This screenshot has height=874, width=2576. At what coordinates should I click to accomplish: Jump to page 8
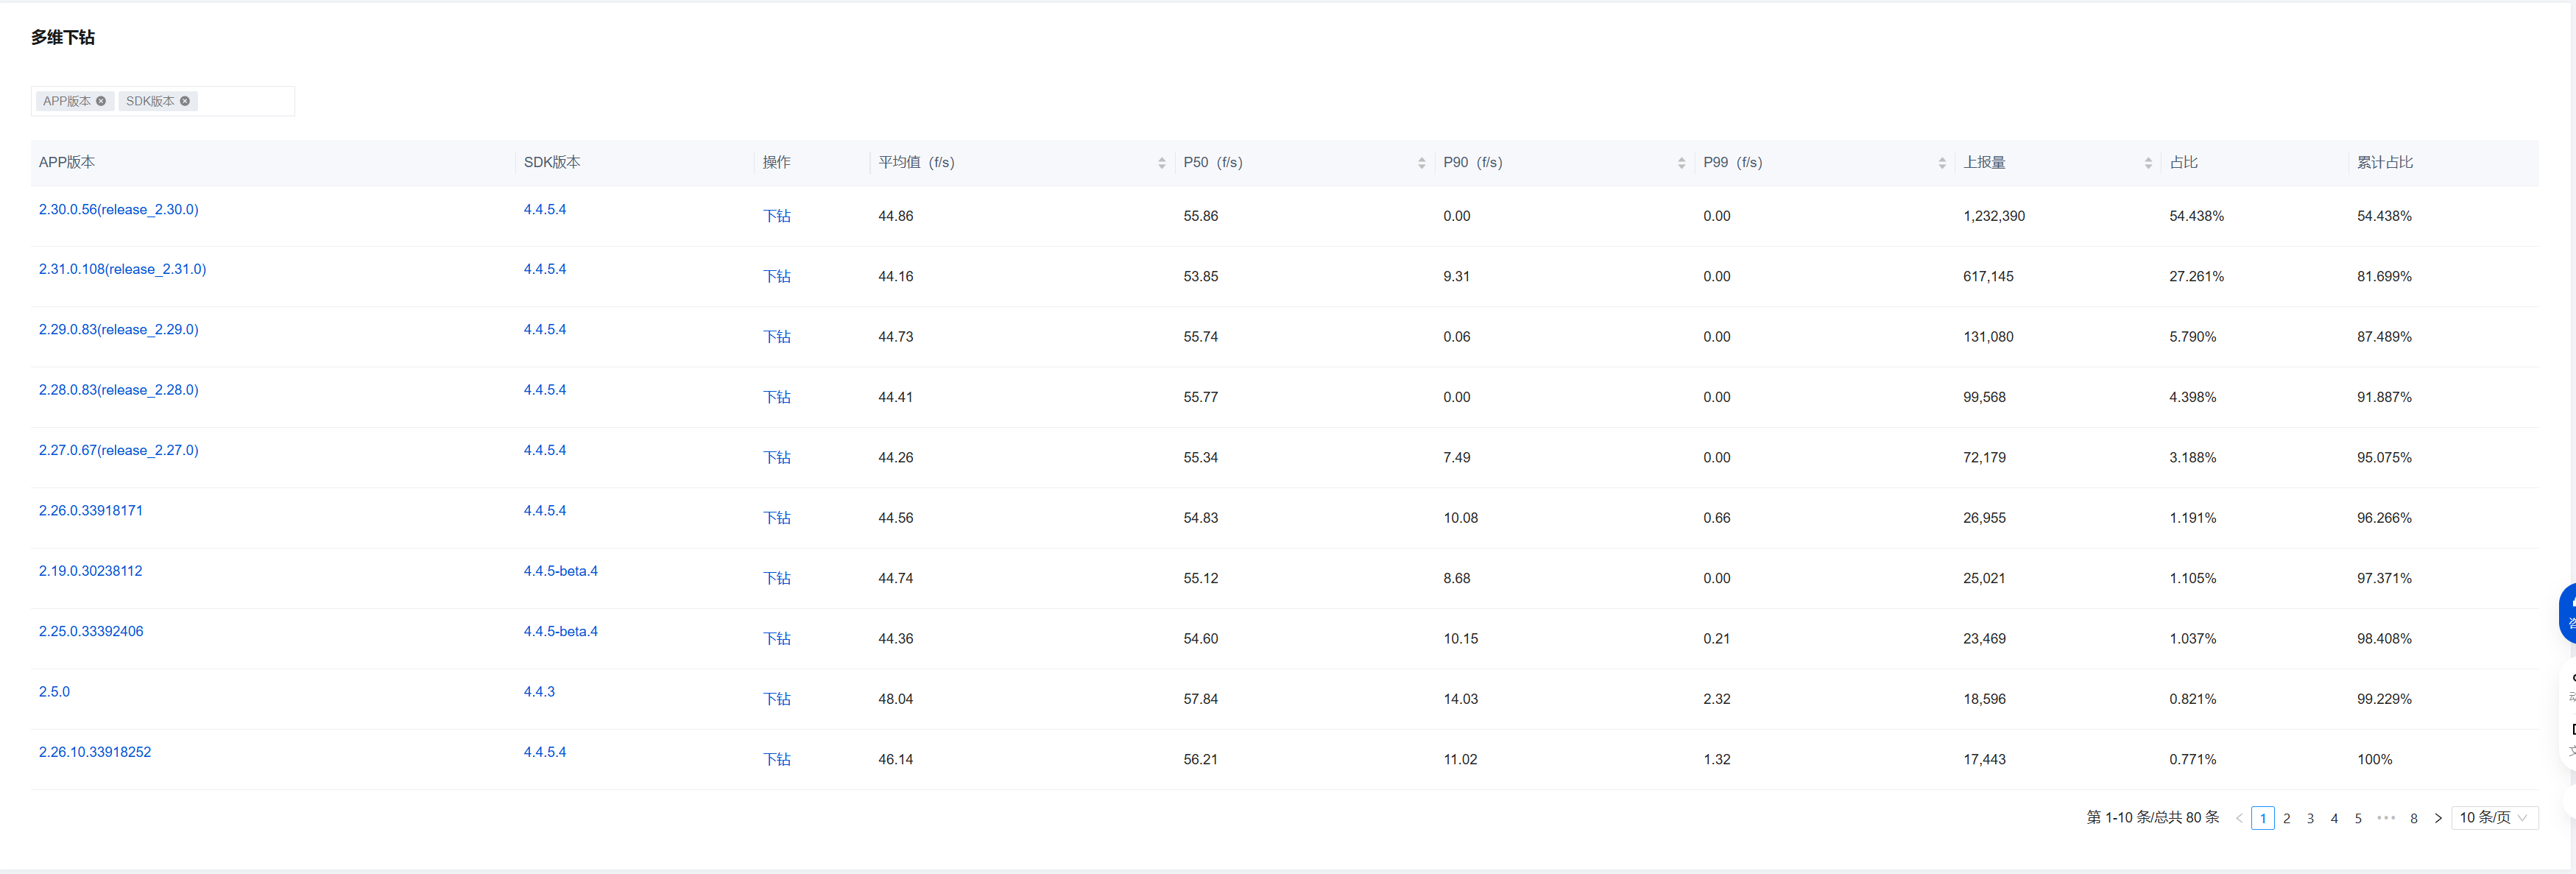(2414, 818)
